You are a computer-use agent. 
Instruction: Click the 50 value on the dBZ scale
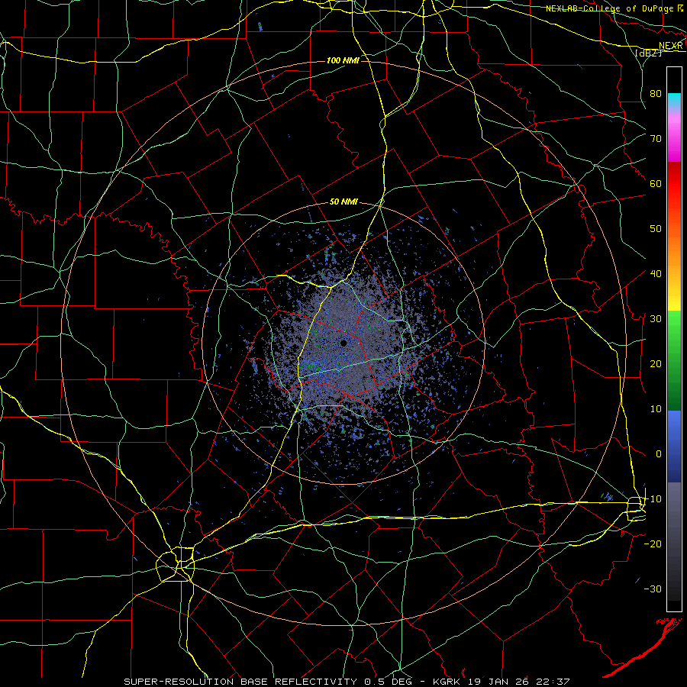(x=656, y=229)
